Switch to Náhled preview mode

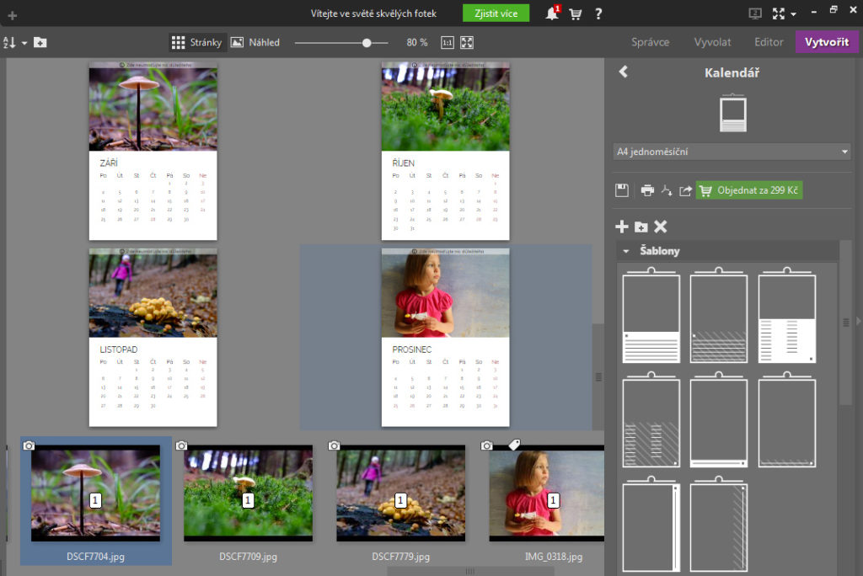coord(255,42)
